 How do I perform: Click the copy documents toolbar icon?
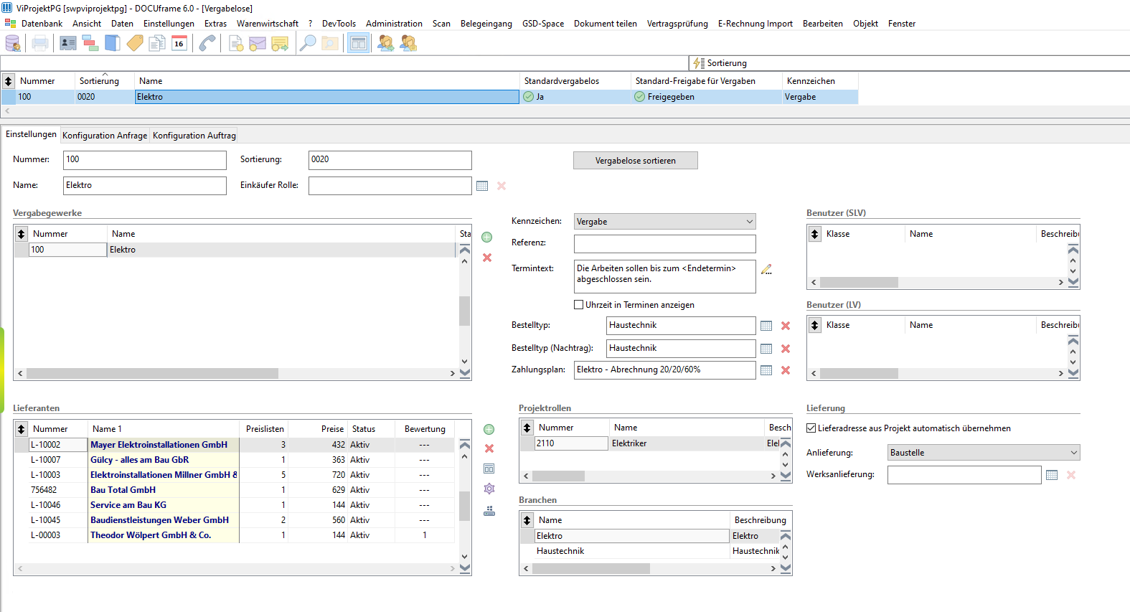tap(157, 43)
